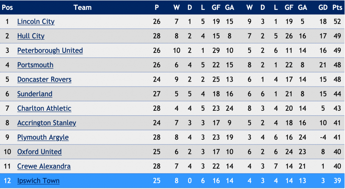
Task: Click the Team column header
Action: [83, 8]
